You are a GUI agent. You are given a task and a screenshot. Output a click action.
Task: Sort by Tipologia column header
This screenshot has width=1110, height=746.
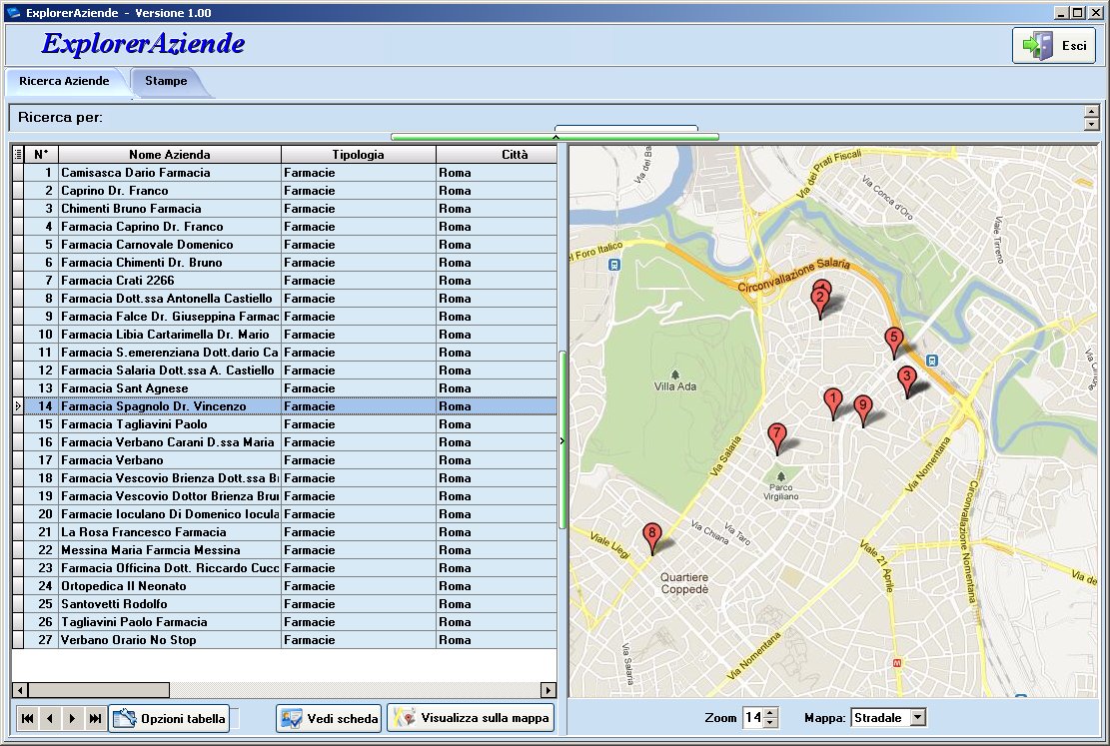point(359,155)
